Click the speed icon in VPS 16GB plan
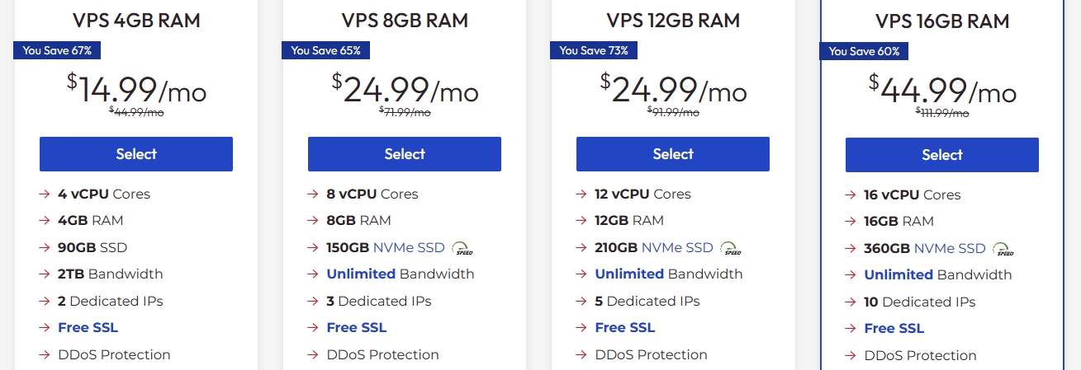Screen dimensions: 1081x370 click(1003, 249)
